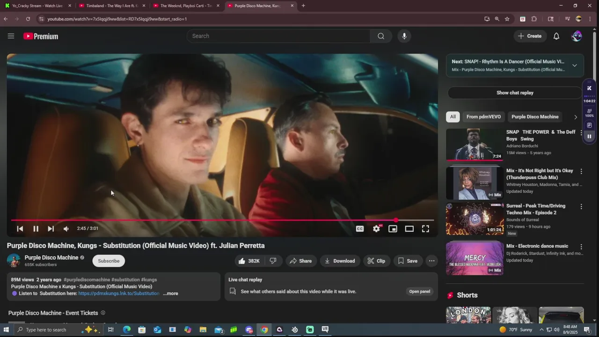Switch to theater mode

click(409, 228)
